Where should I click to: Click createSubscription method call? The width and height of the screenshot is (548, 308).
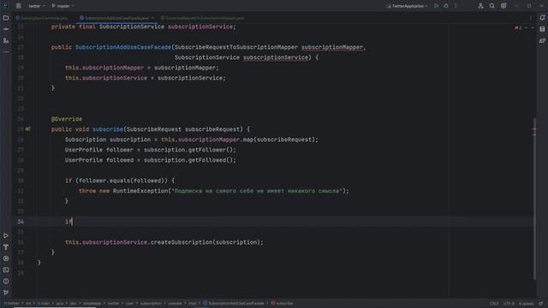[x=182, y=242]
